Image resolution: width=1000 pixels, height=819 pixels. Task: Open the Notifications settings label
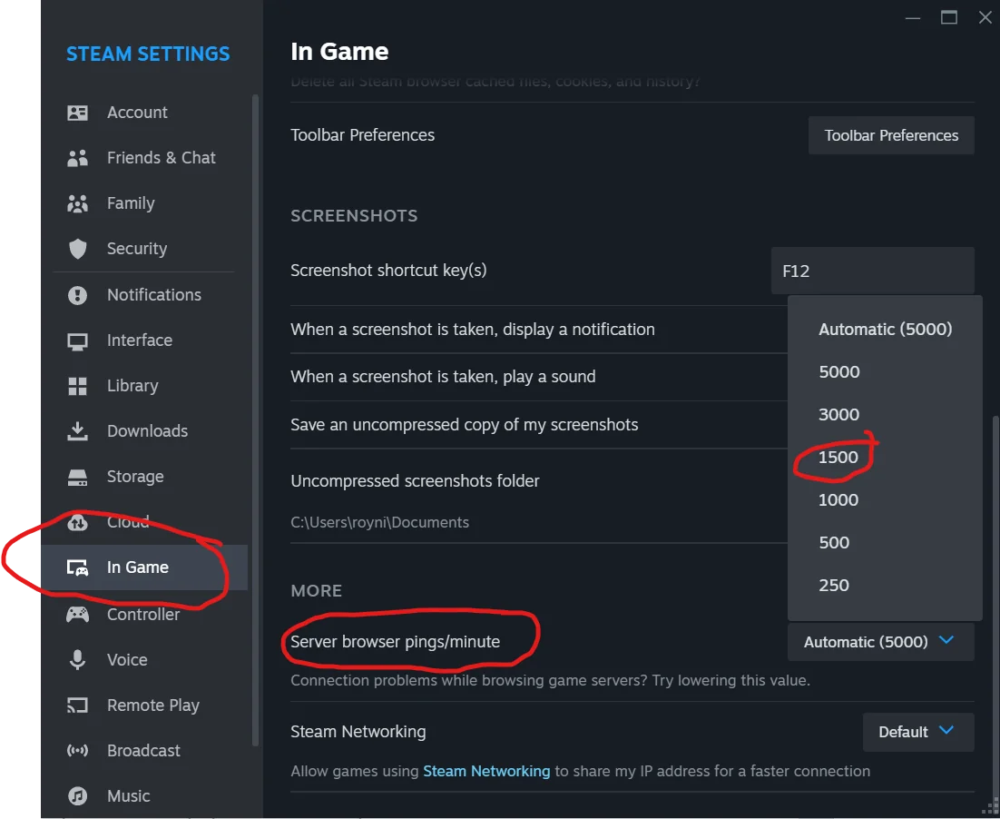click(x=154, y=295)
